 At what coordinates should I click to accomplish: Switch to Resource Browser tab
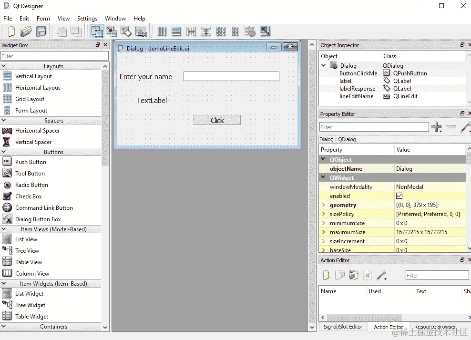tap(435, 327)
